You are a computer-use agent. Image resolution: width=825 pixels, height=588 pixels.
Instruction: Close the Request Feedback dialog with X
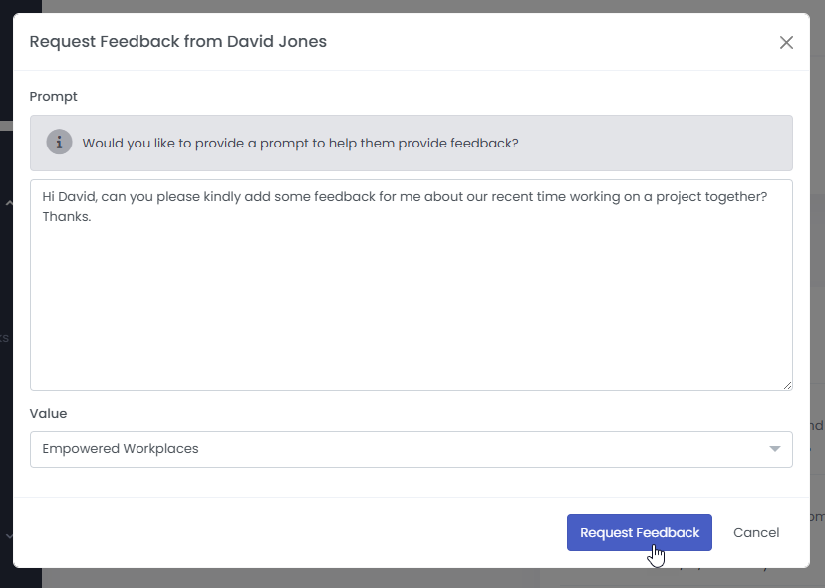786,42
